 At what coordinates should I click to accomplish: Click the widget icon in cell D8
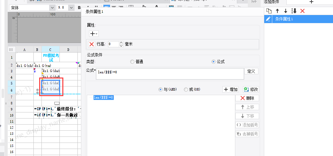point(57,103)
